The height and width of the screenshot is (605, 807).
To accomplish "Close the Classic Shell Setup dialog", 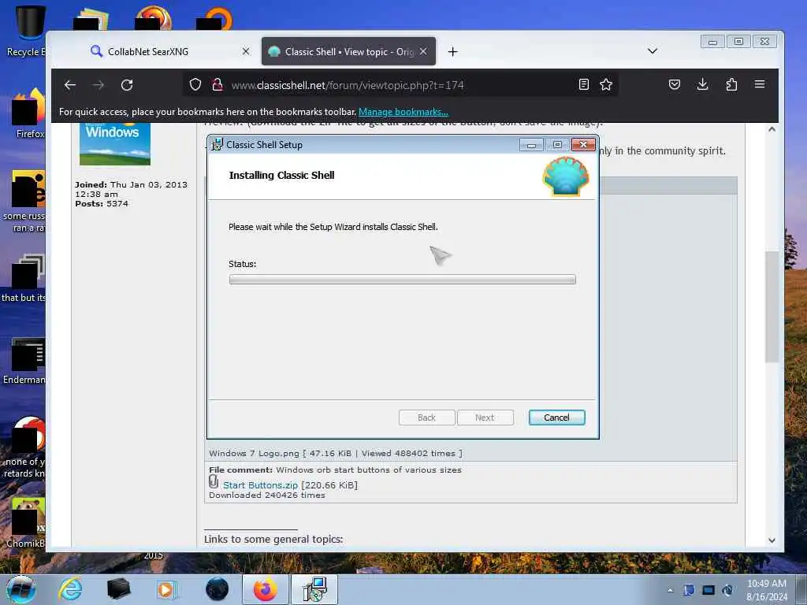I will pyautogui.click(x=583, y=145).
